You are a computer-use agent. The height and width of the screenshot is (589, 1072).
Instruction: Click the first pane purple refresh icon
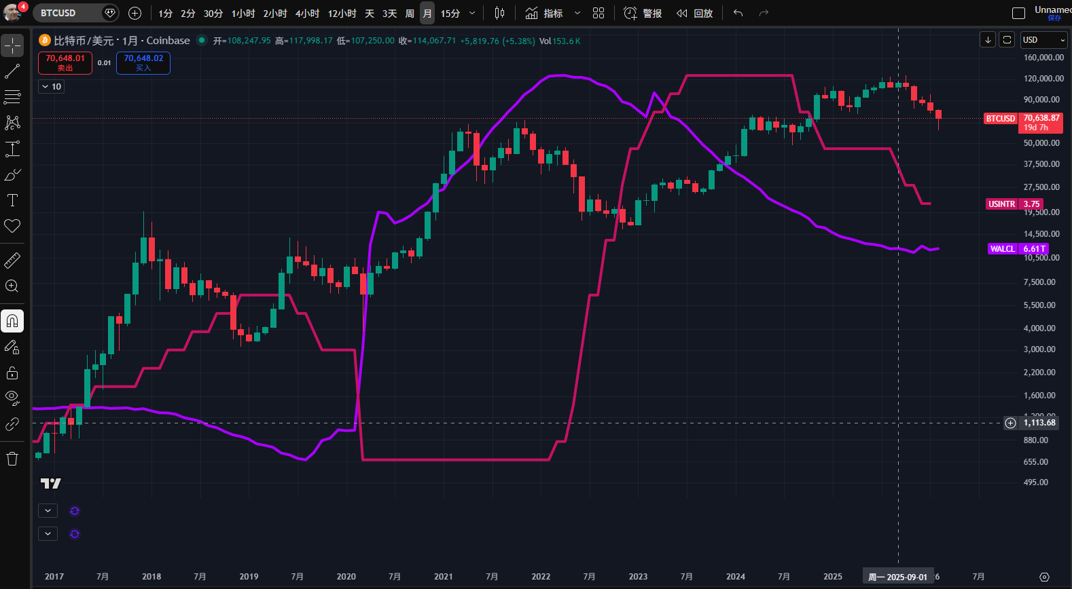pyautogui.click(x=75, y=511)
